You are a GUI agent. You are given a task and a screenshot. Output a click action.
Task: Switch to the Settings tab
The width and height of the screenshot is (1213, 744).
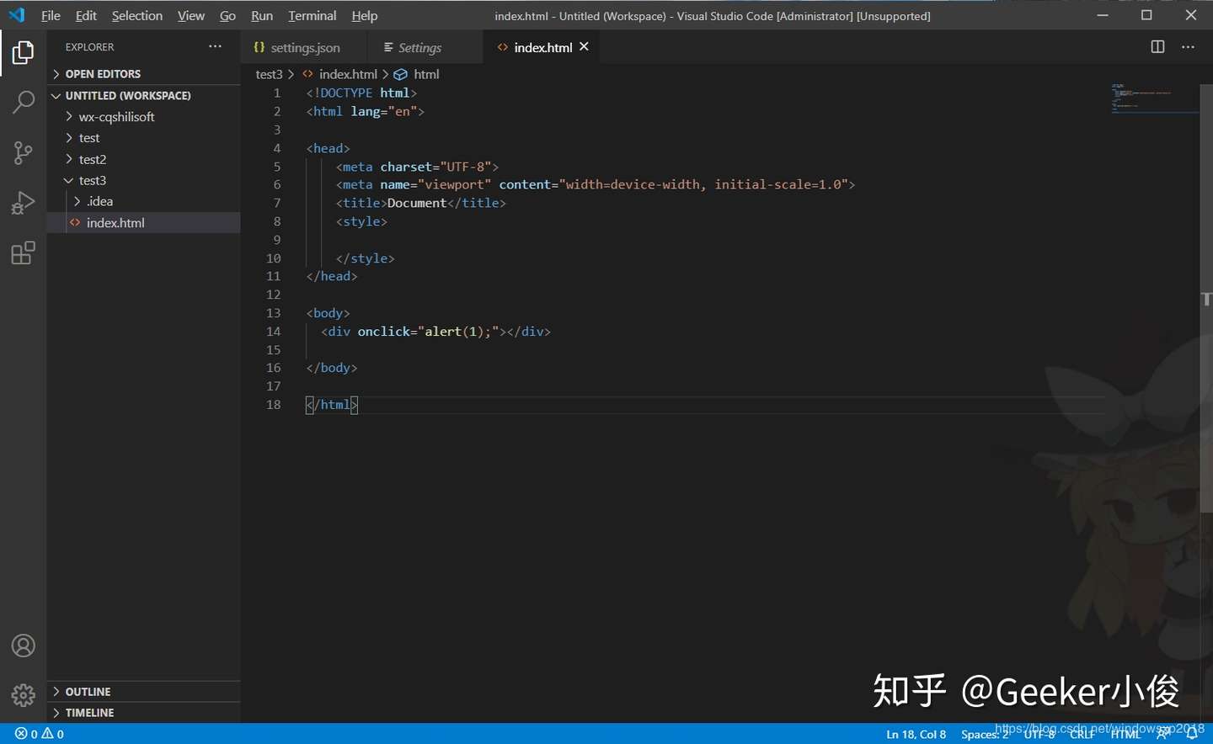pos(425,47)
